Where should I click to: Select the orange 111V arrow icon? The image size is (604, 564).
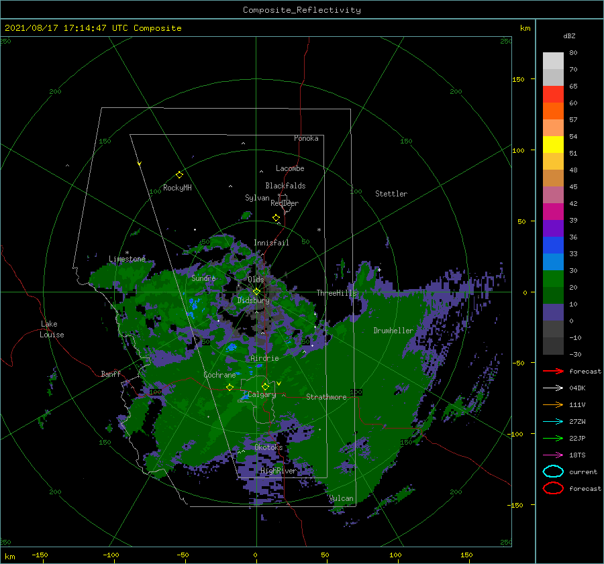(x=553, y=404)
